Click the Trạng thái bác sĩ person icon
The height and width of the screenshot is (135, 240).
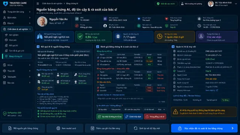pyautogui.click(x=201, y=37)
